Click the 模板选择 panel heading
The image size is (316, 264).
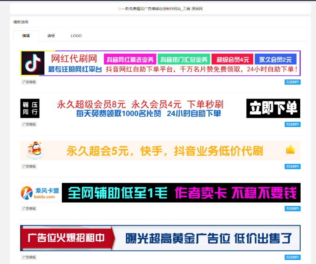tap(21, 22)
